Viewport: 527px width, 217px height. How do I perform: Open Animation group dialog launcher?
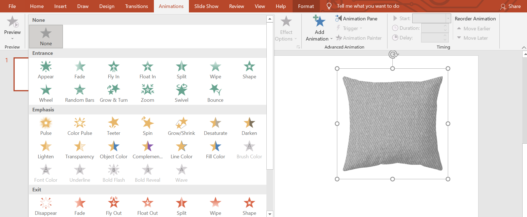(x=298, y=47)
